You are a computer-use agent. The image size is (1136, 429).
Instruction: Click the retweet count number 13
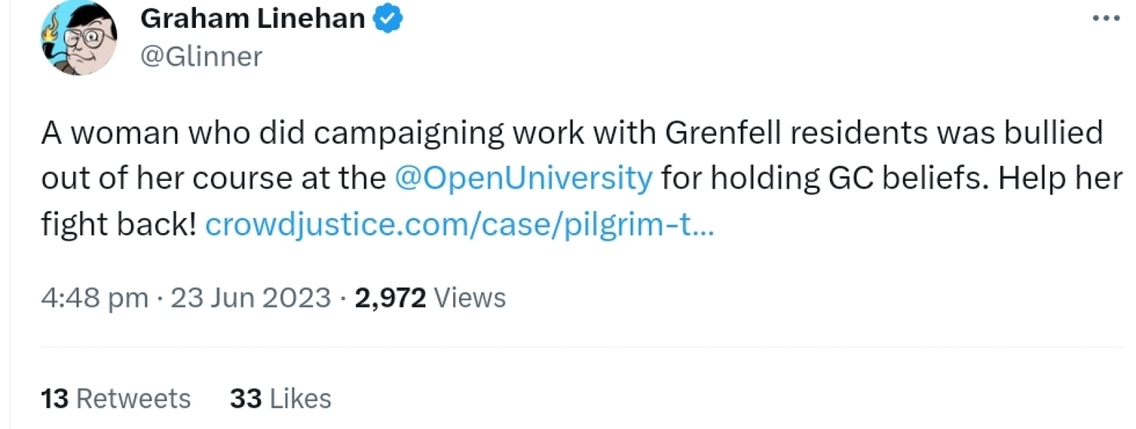pos(54,398)
